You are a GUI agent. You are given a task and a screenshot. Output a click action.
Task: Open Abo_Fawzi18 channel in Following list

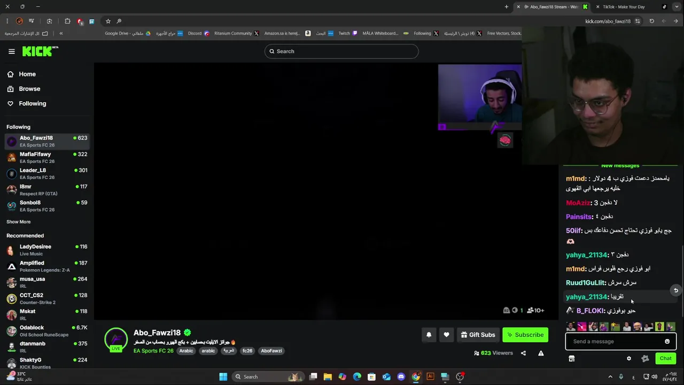46,141
